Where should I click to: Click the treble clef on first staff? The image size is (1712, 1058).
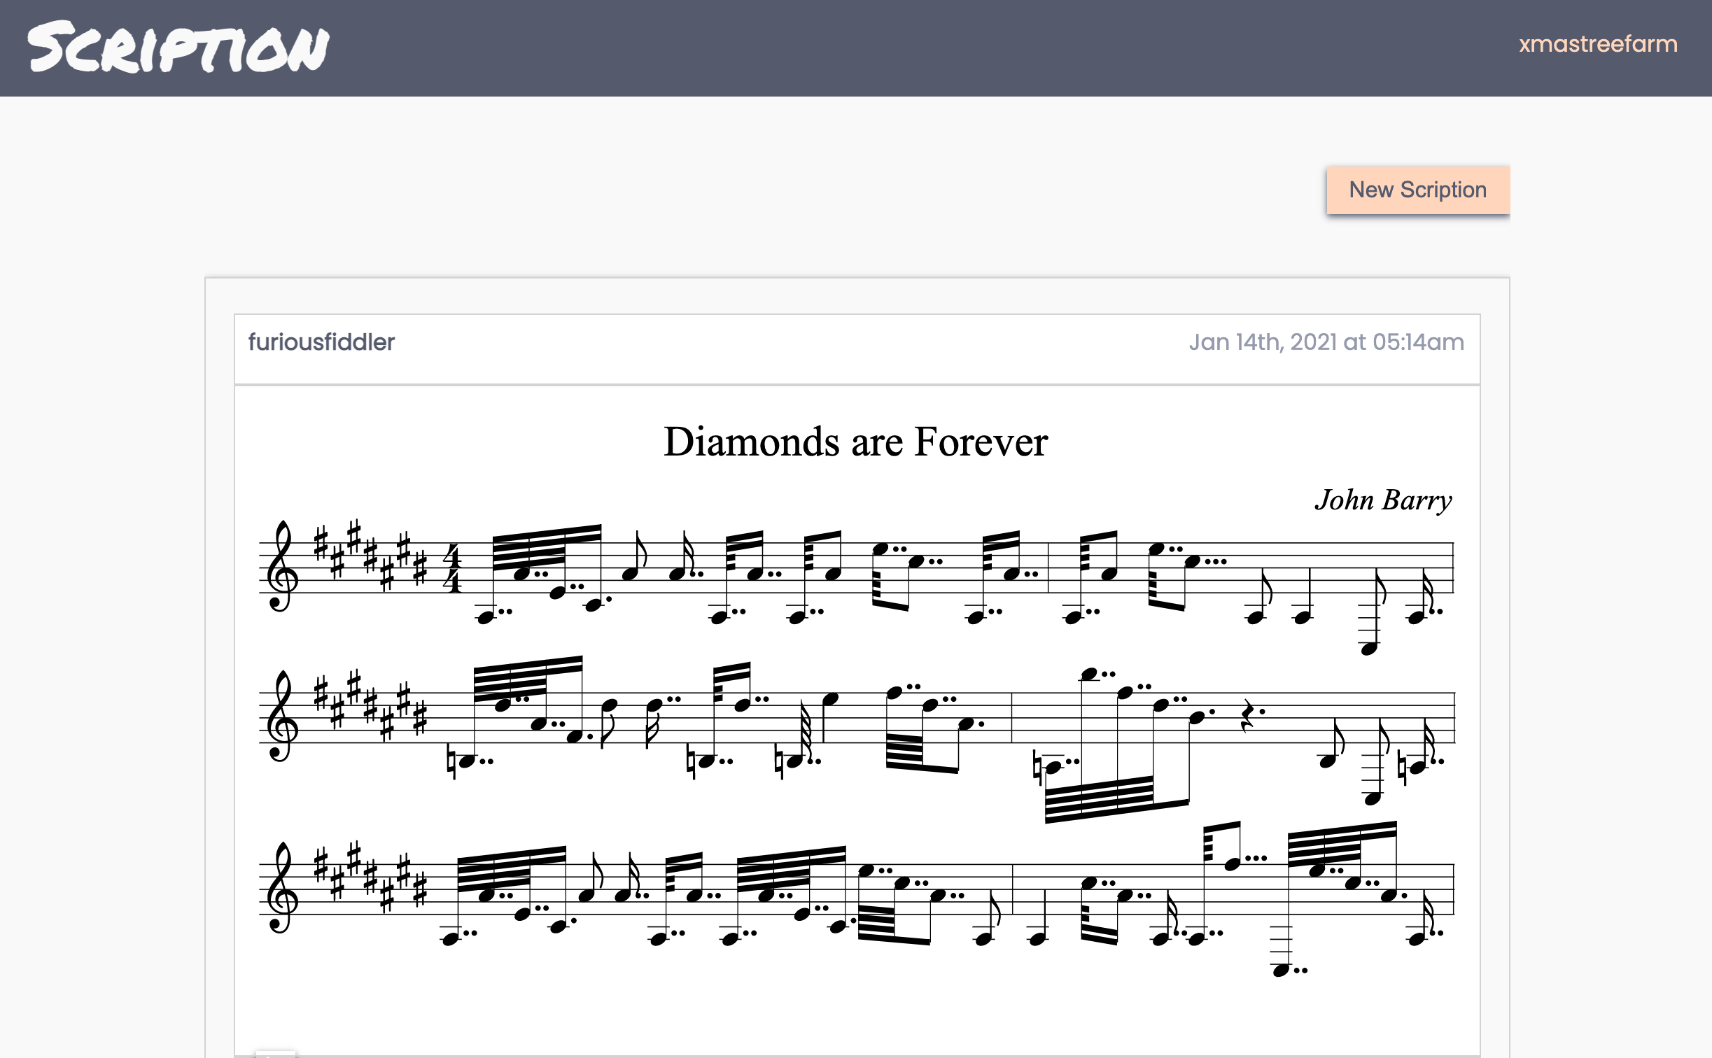pos(281,567)
